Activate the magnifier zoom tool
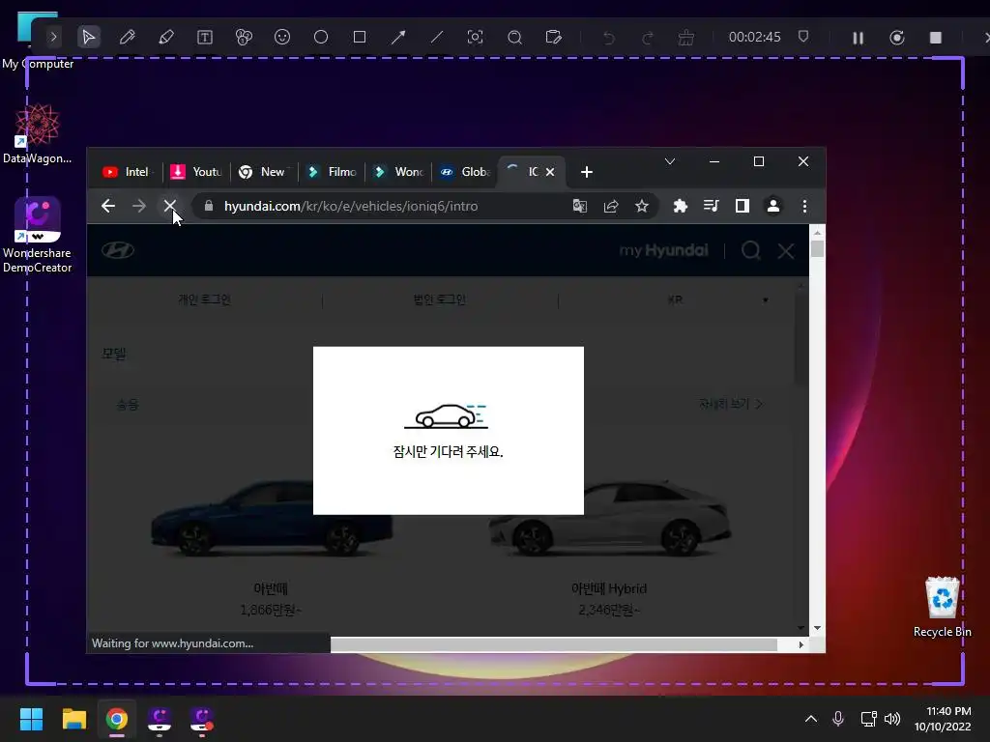The width and height of the screenshot is (990, 742). [x=514, y=38]
